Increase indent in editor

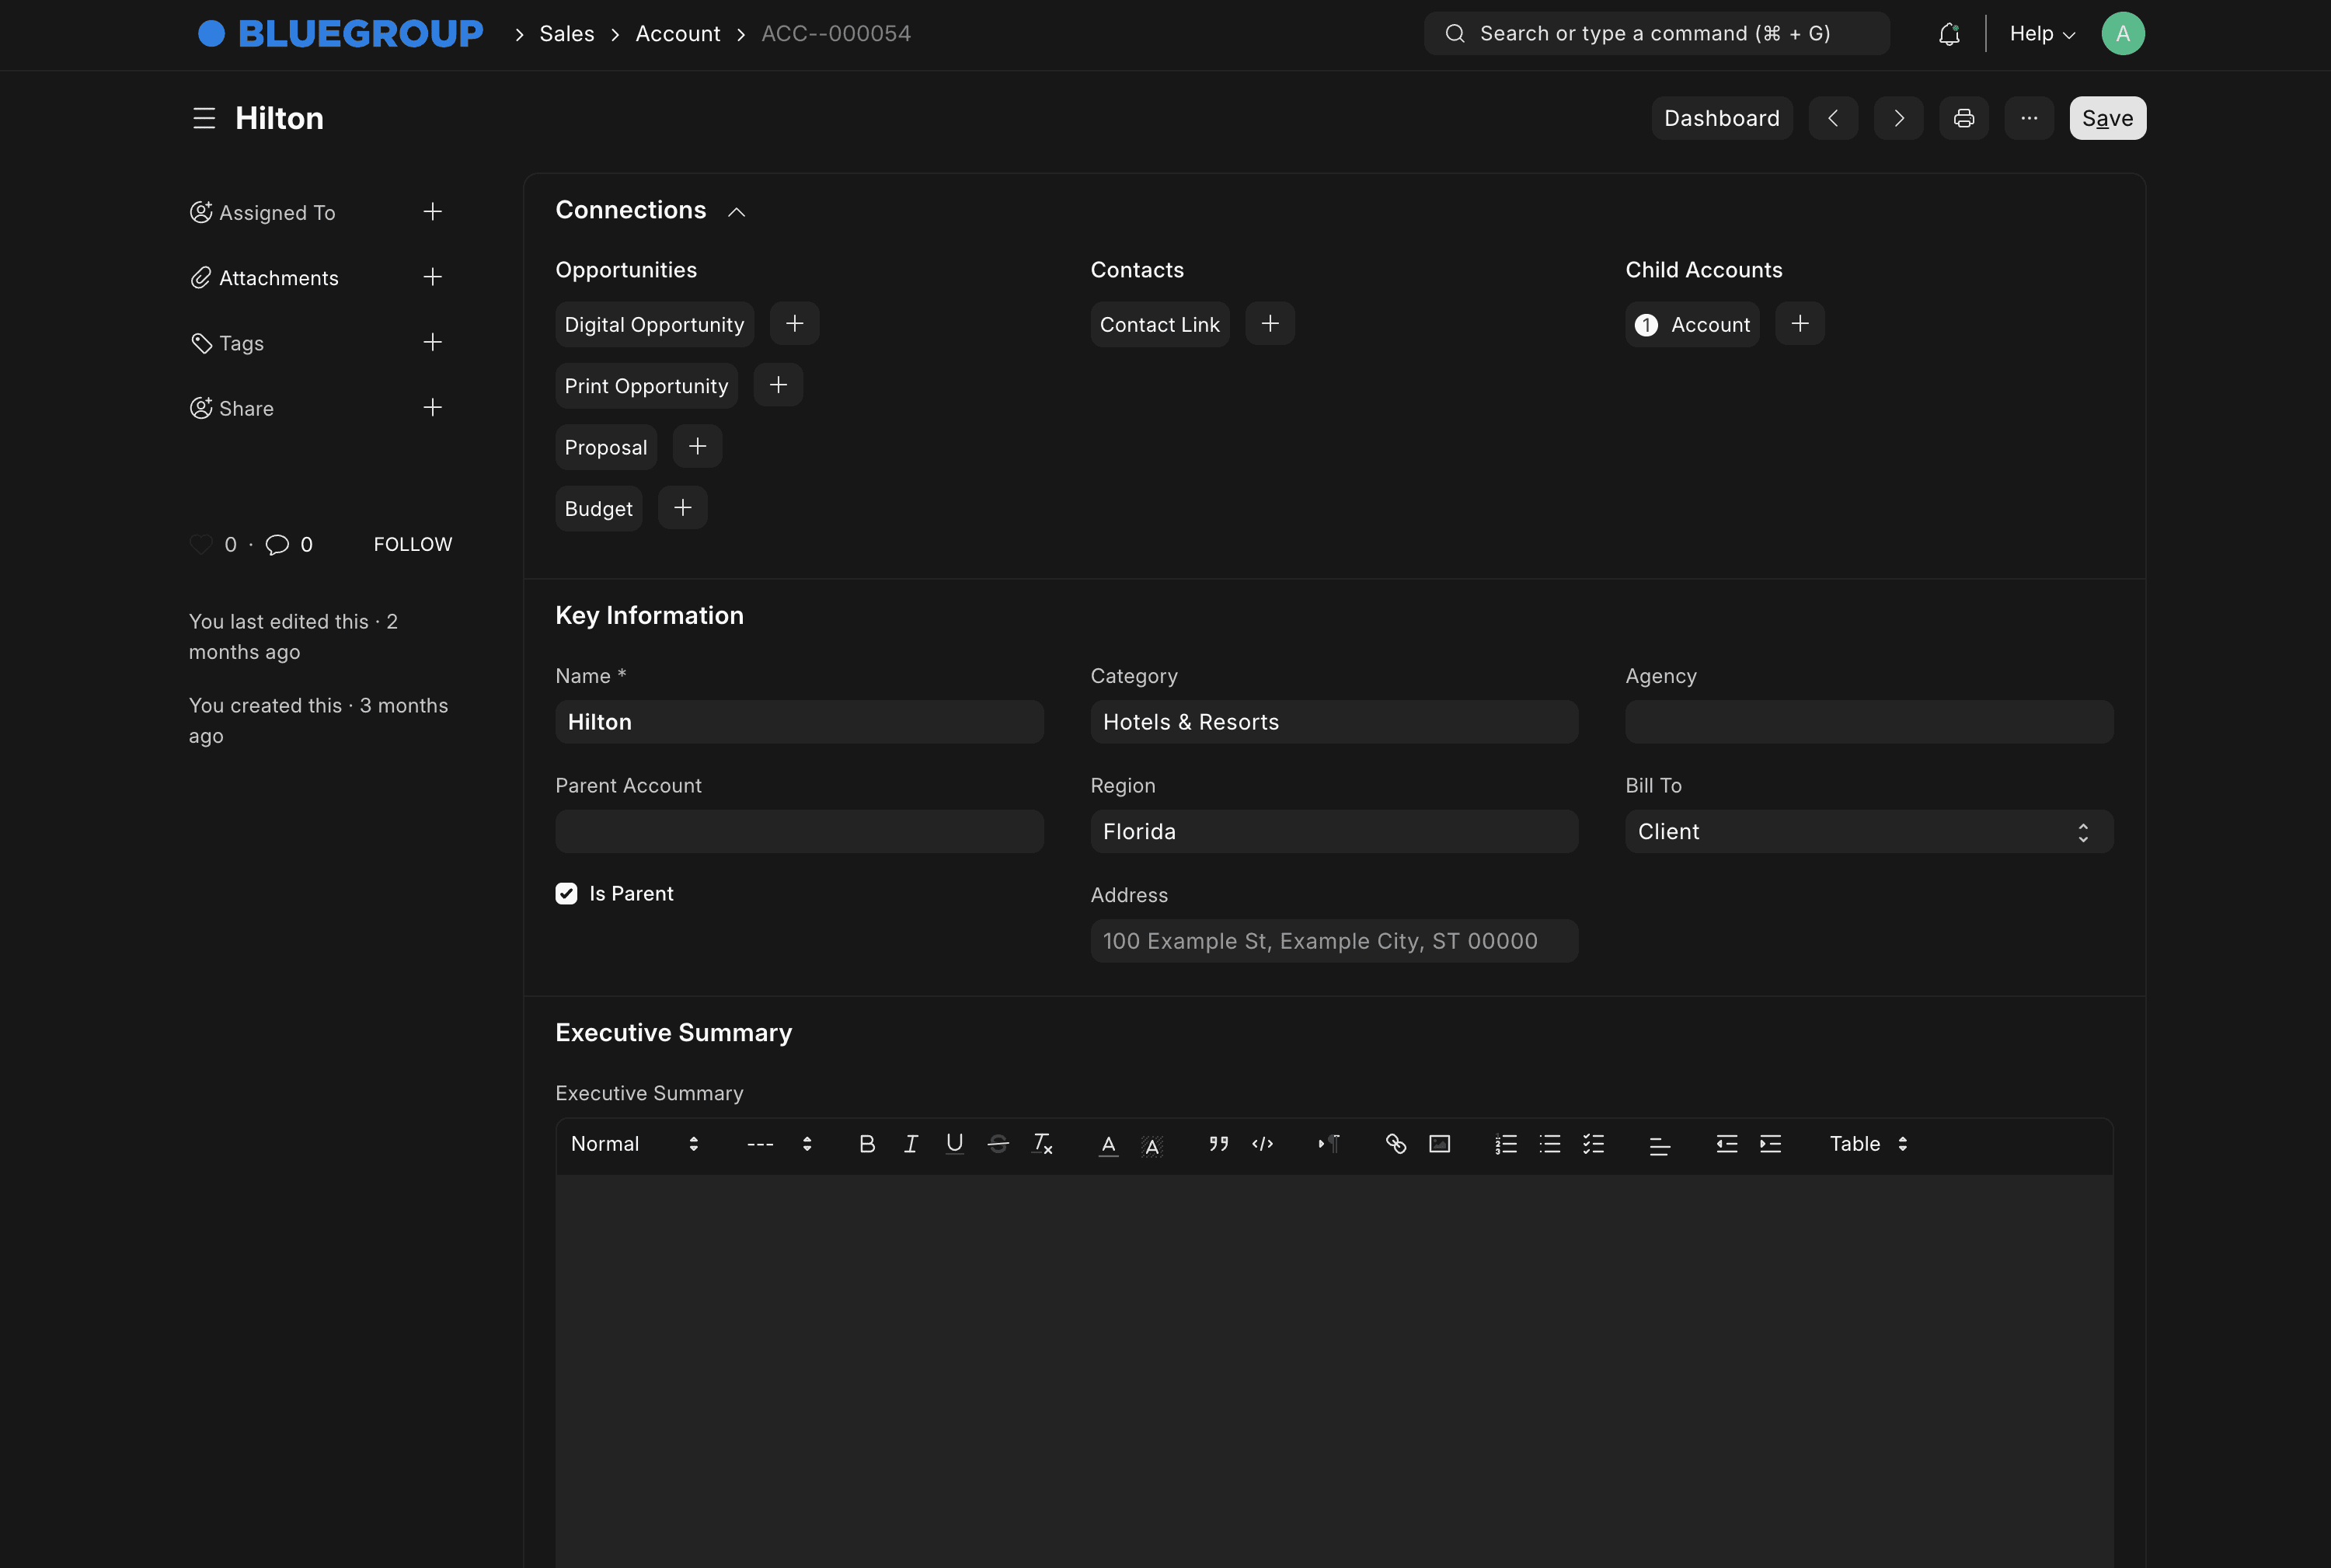click(x=1771, y=1144)
